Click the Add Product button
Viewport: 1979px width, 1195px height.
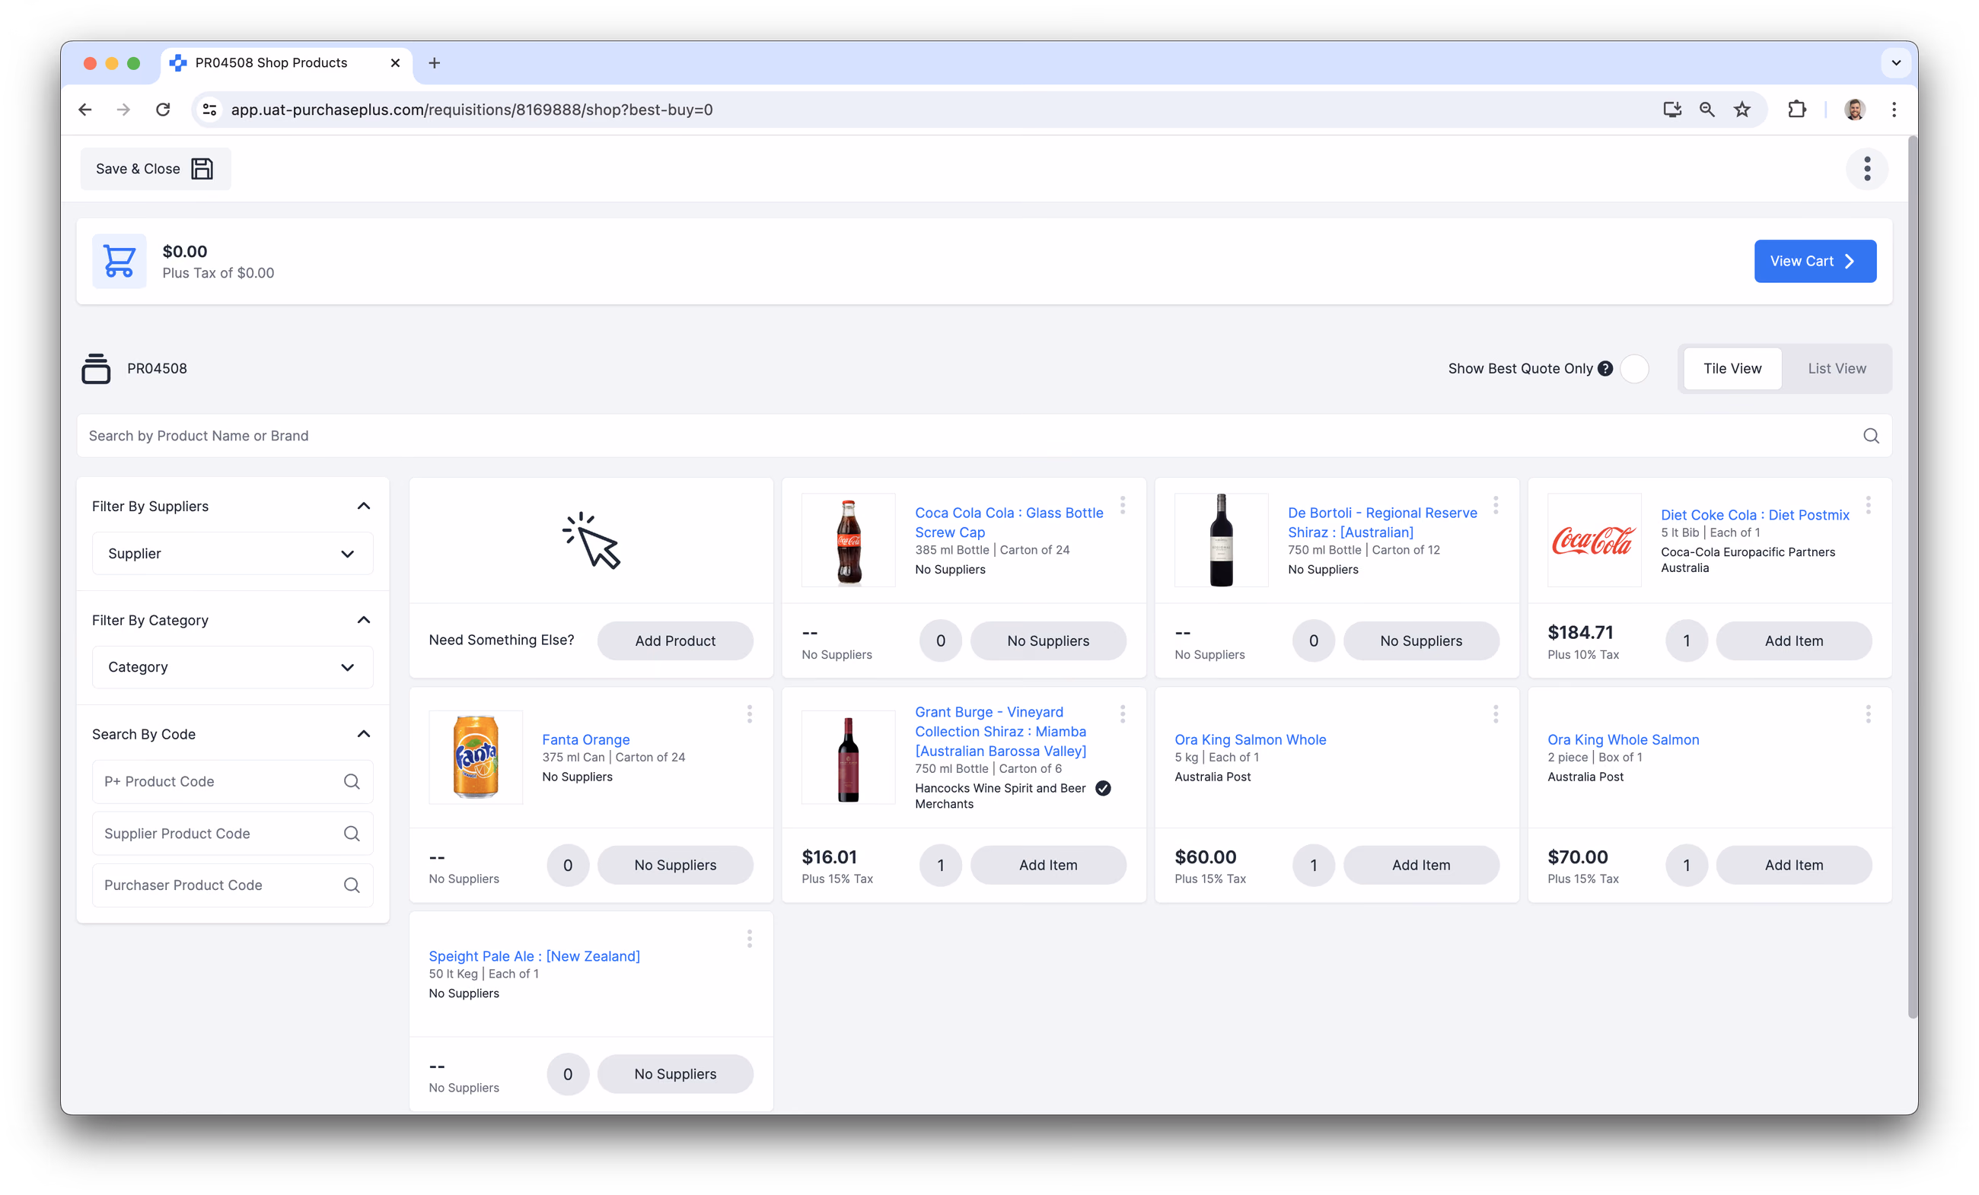click(674, 641)
